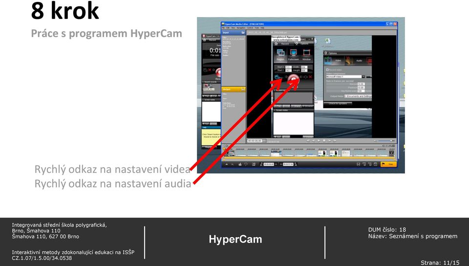
Task: Click the set-end marker icon beside end time
Action: pyautogui.click(x=296, y=164)
